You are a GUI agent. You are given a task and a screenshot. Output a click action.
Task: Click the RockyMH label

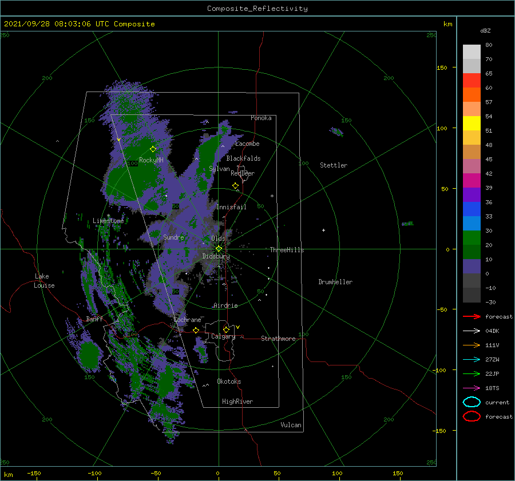151,160
